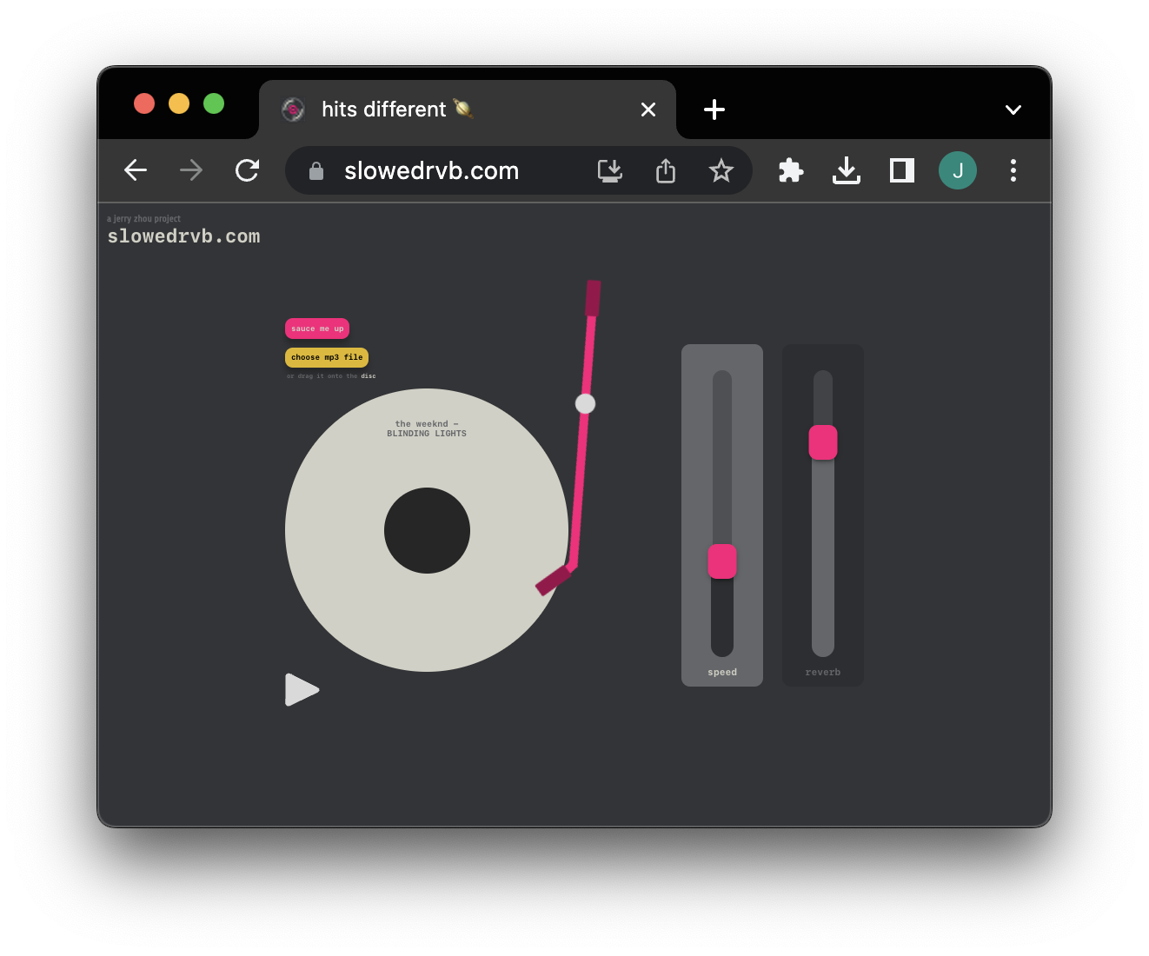Click the Reading List sidebar icon
Viewport: 1149px width, 956px height.
click(x=901, y=170)
